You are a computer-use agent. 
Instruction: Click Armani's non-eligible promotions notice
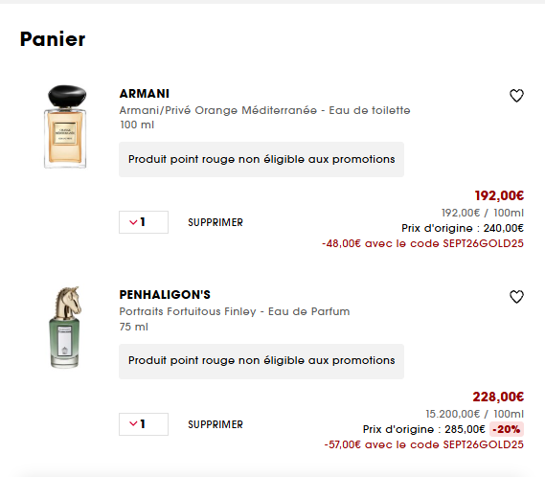click(261, 159)
